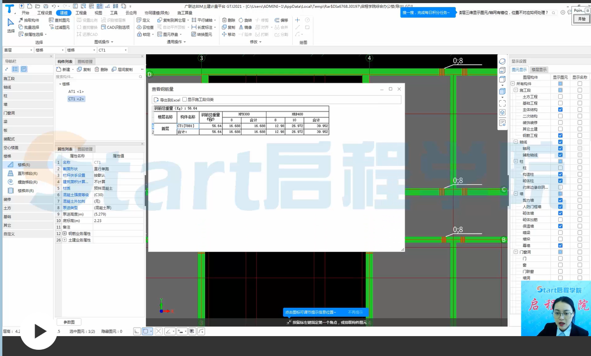
Task: Uncheck 剪力墙 显示图元 checkbox
Action: pos(560,200)
